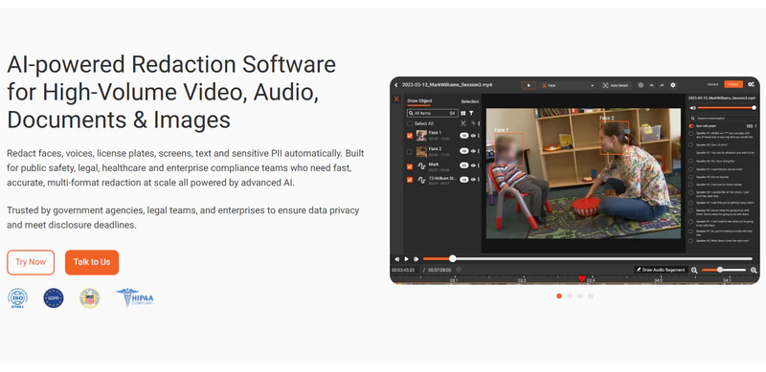Click the zoom in magnifier icon
This screenshot has width=766, height=372.
tap(754, 270)
